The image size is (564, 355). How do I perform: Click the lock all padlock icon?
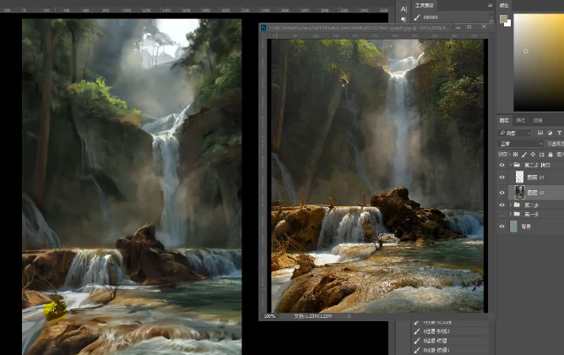coord(542,155)
